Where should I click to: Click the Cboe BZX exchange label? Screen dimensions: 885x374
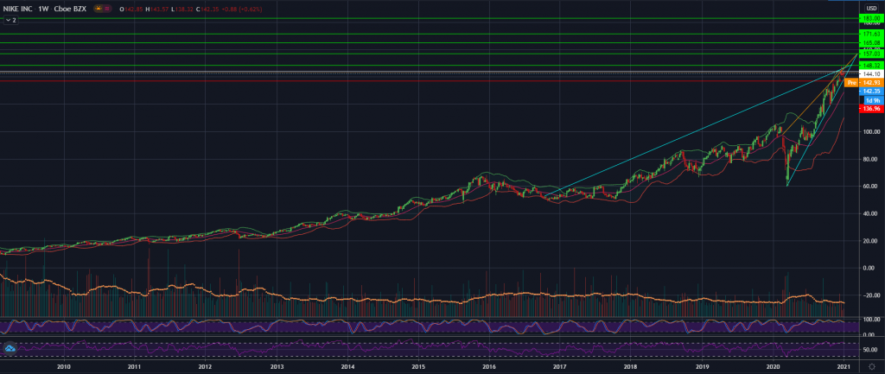coord(70,9)
